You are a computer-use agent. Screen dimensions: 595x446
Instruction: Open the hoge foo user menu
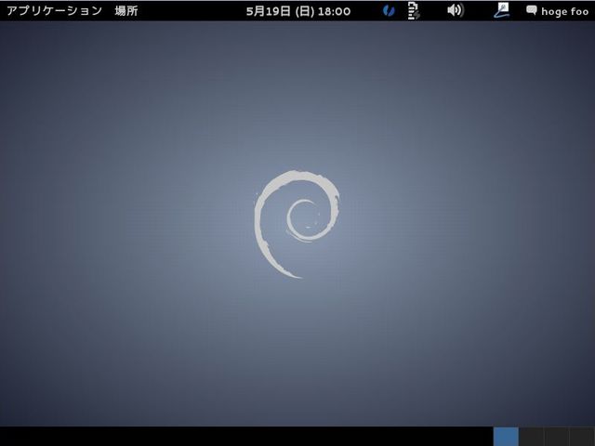[564, 11]
